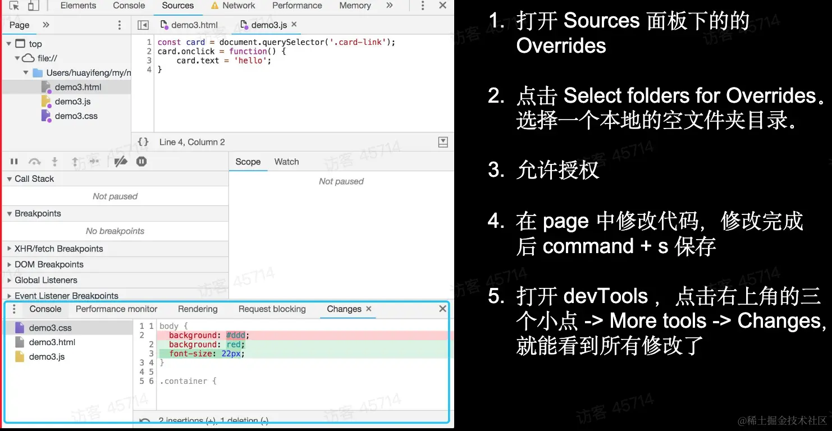832x431 pixels.
Task: Click the step debugger arrow icon
Action: (94, 162)
